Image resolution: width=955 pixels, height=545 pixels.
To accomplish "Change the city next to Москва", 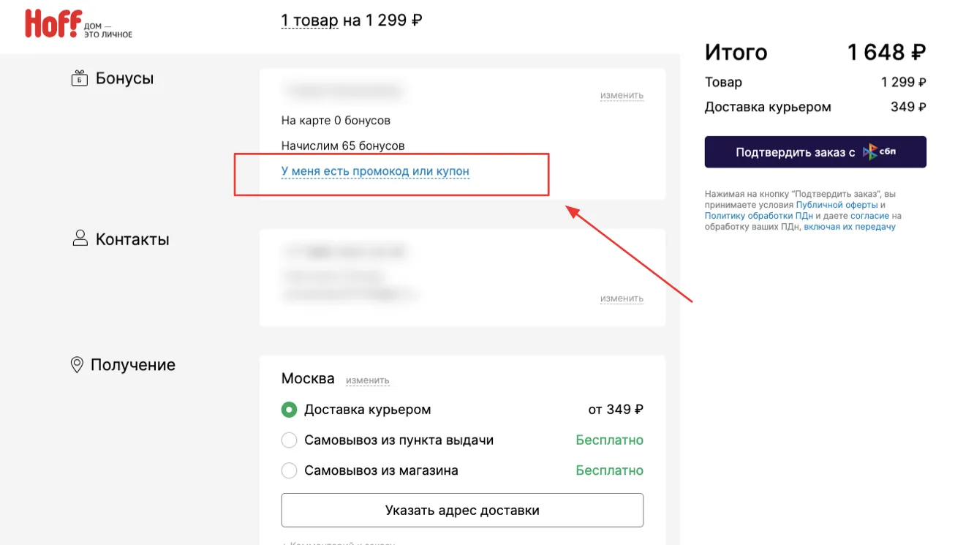I will coord(367,380).
